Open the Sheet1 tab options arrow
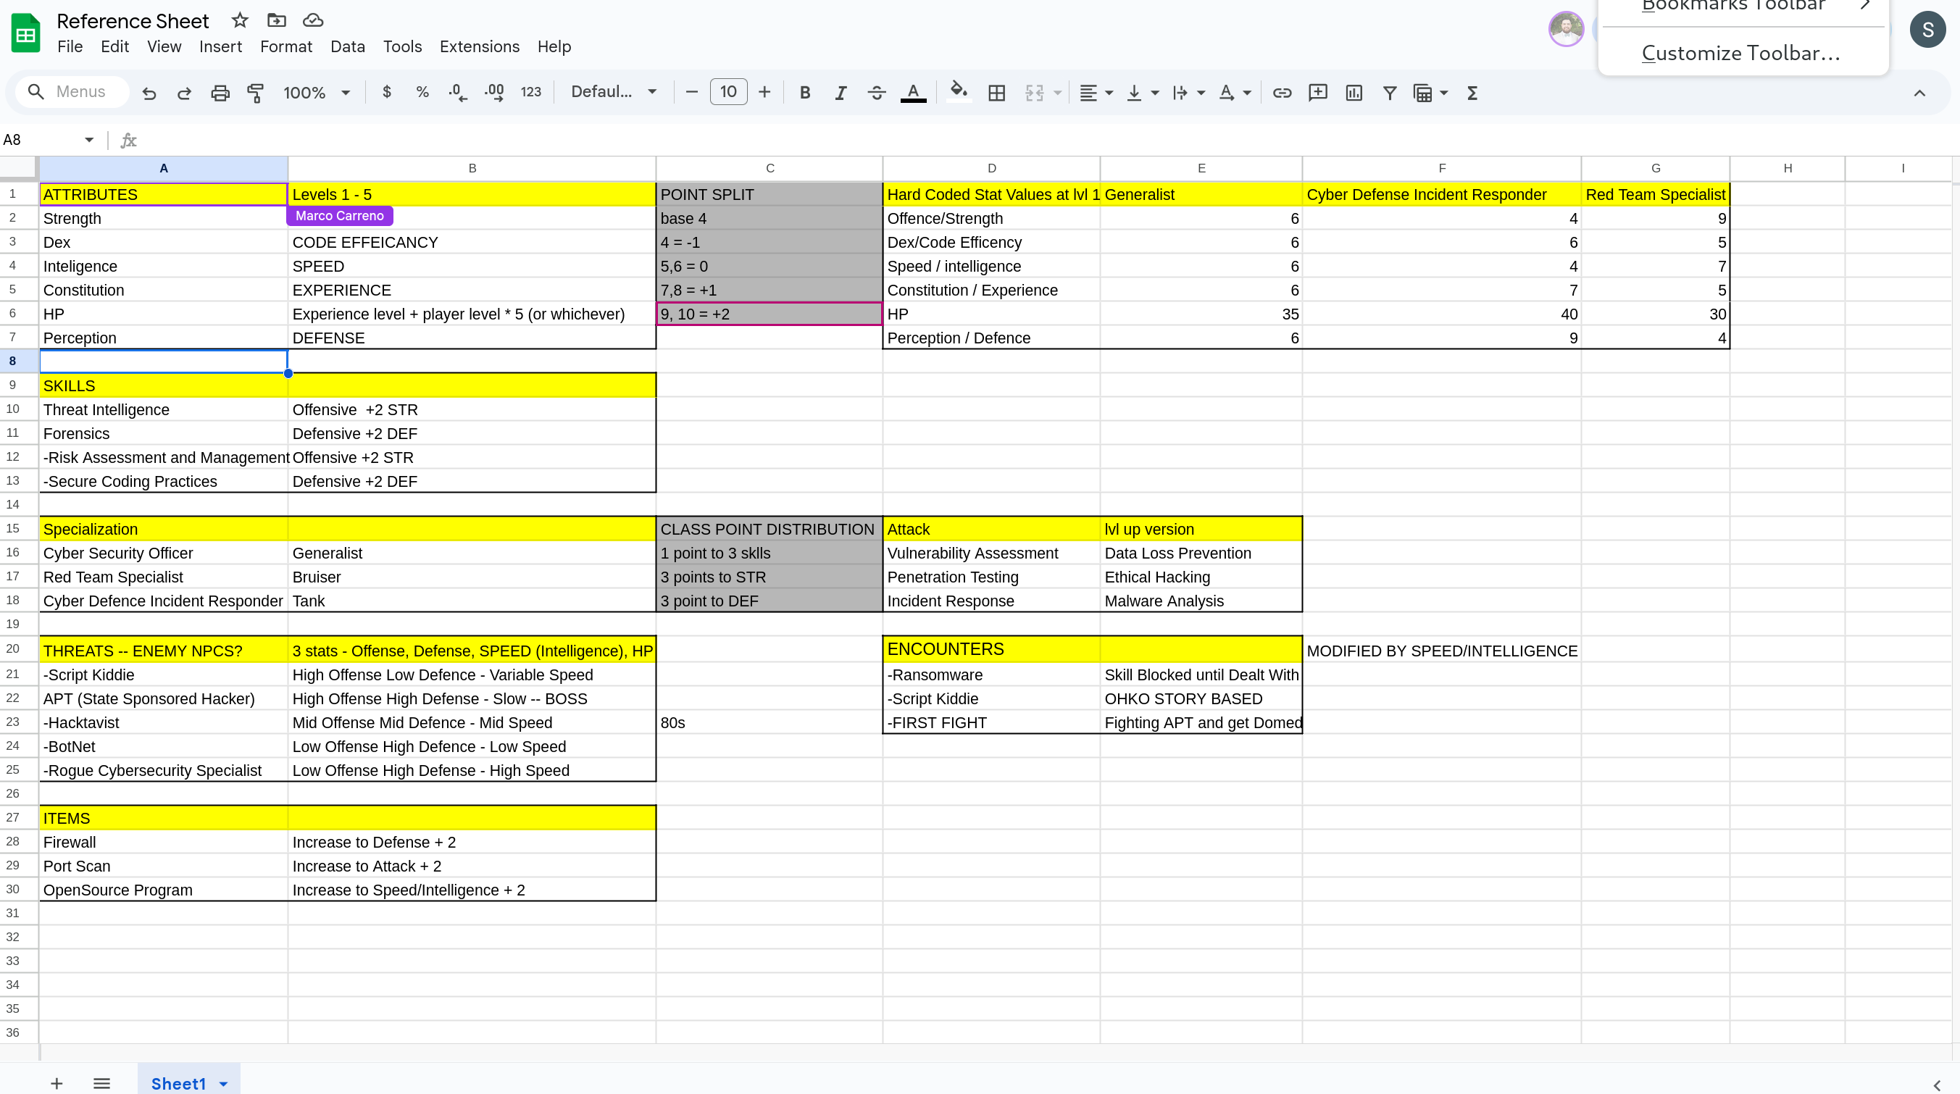Image resolution: width=1960 pixels, height=1094 pixels. pyautogui.click(x=224, y=1083)
